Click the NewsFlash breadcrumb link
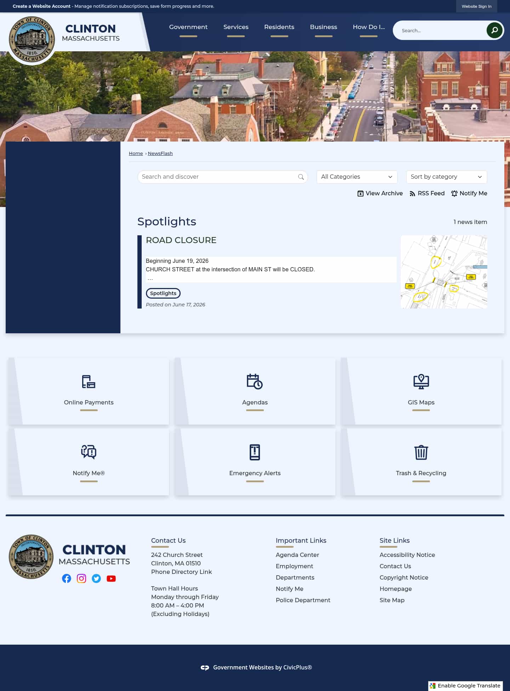Image resolution: width=510 pixels, height=691 pixels. point(160,154)
